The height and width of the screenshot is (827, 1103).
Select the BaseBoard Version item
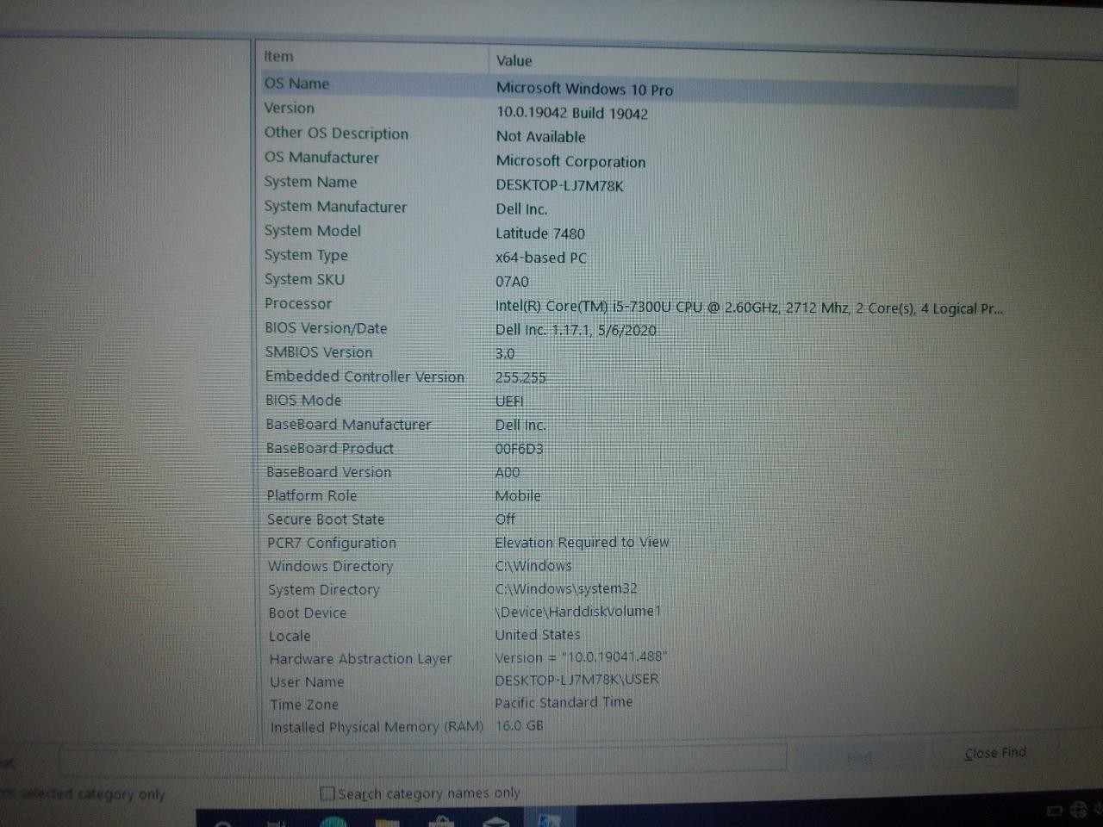pyautogui.click(x=328, y=472)
